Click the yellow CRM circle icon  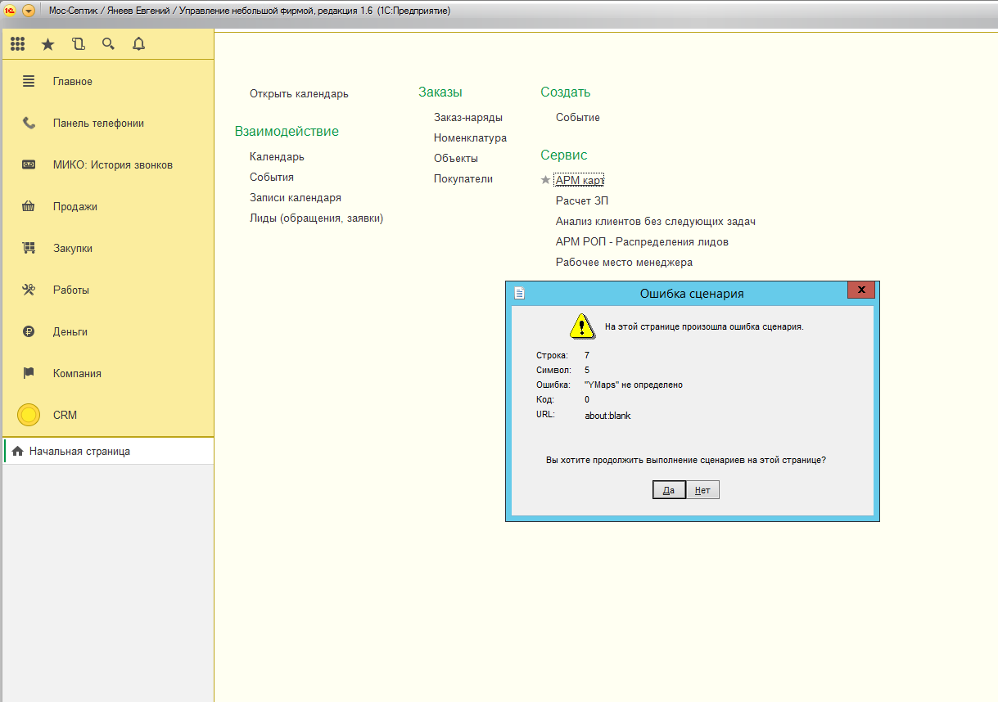pos(29,415)
